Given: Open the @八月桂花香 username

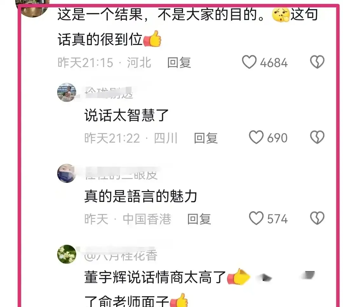Looking at the screenshot, I should (121, 256).
